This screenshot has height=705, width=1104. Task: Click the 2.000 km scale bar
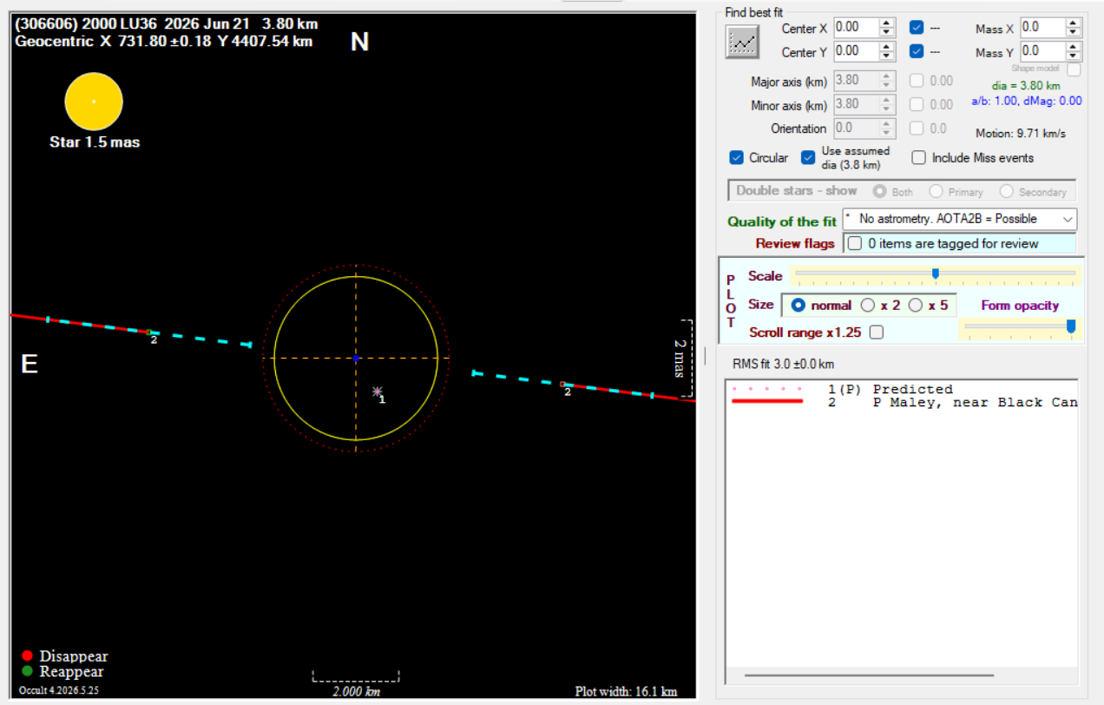click(x=356, y=675)
